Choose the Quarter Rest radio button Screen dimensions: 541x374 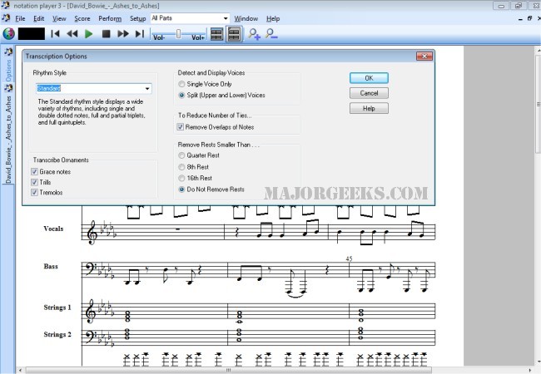click(x=181, y=154)
